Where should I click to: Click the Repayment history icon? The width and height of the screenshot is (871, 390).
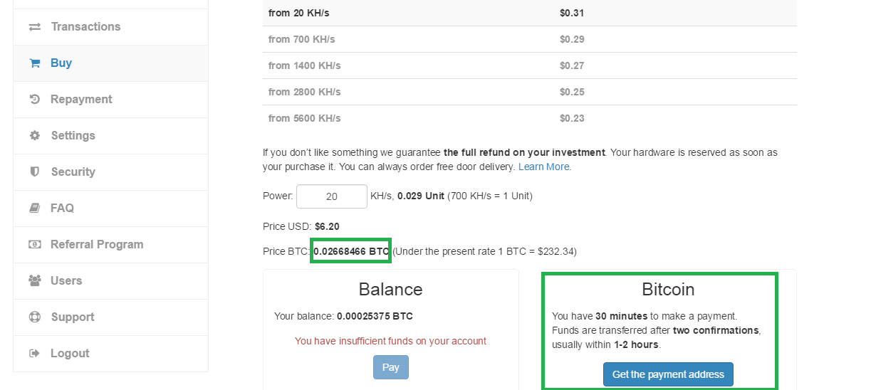coord(34,100)
